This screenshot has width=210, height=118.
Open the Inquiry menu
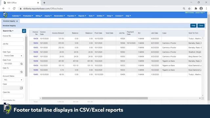(48, 16)
